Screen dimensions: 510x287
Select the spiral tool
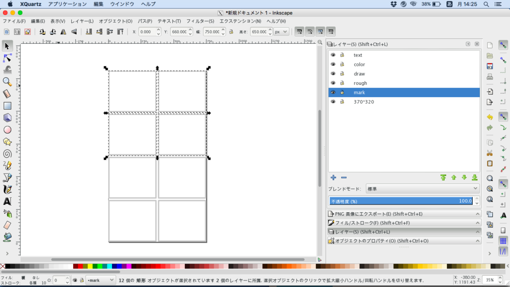[7, 153]
